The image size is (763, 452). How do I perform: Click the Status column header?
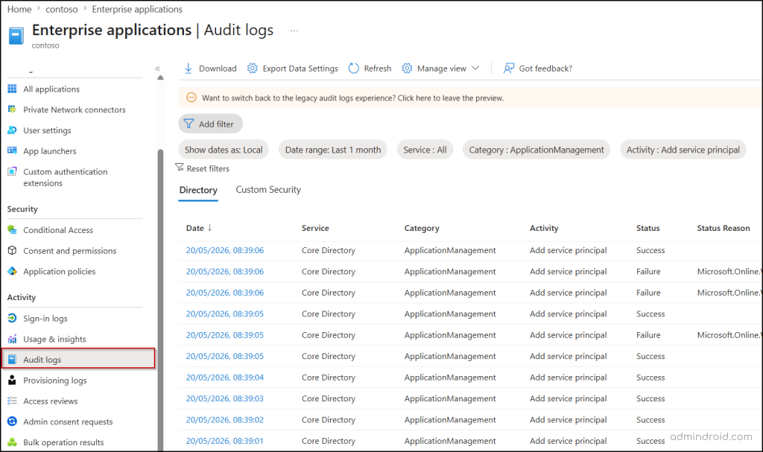[x=648, y=228]
